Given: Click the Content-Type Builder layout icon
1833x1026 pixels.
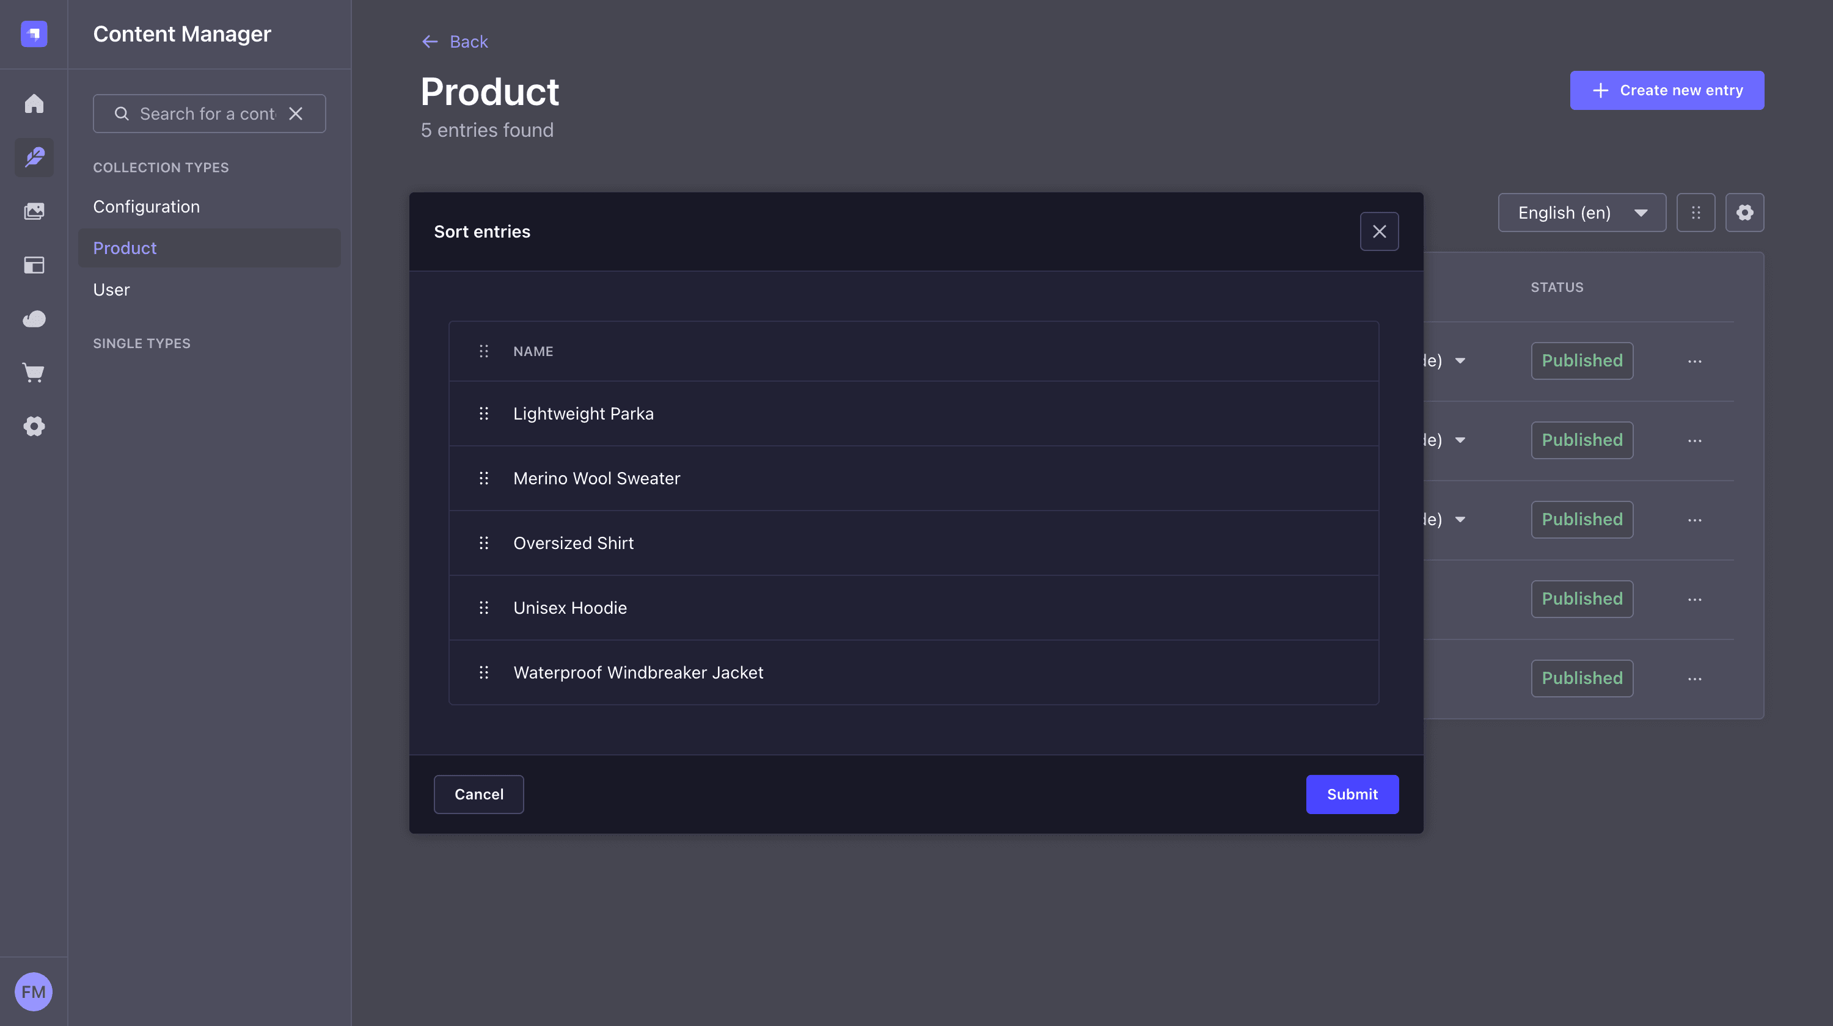Looking at the screenshot, I should point(34,265).
